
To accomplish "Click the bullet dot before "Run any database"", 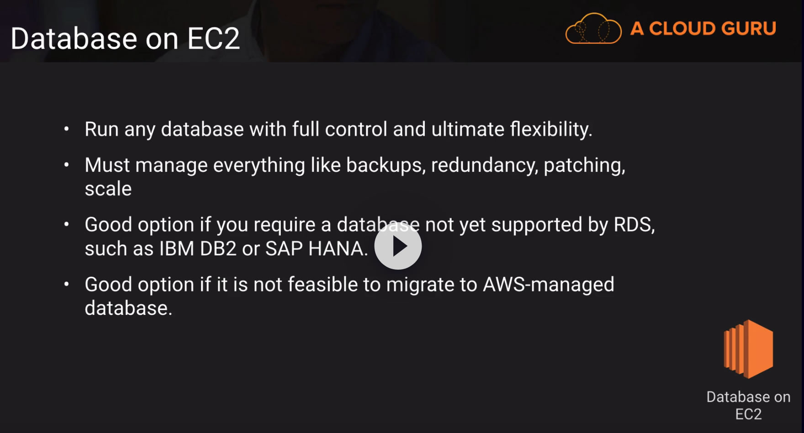I will point(67,129).
